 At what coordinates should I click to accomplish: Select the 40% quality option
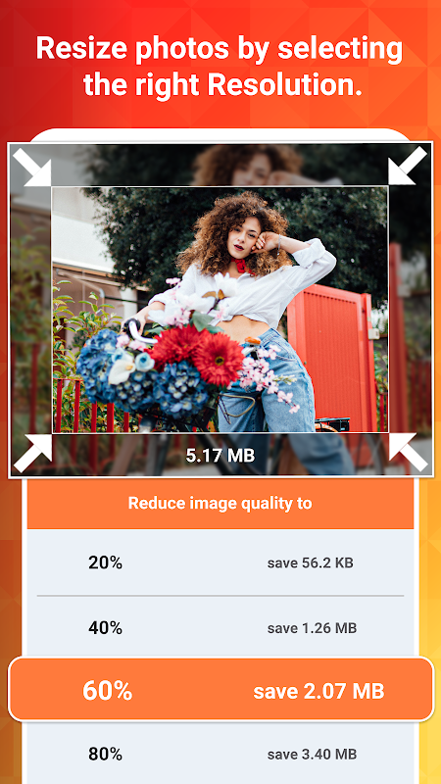tap(220, 627)
